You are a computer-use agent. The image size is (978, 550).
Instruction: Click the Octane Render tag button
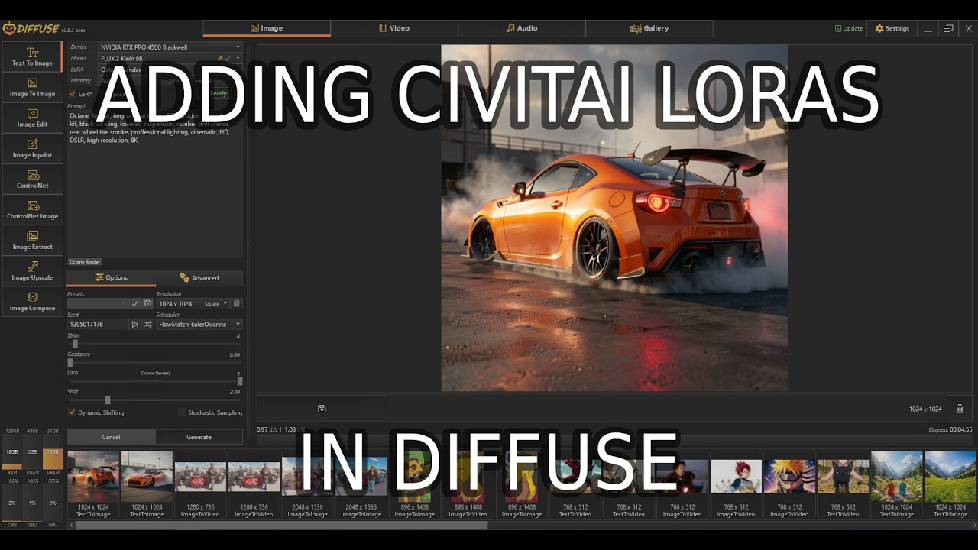[85, 262]
